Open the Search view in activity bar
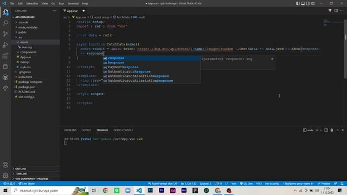This screenshot has height=195, width=347. 5,23
